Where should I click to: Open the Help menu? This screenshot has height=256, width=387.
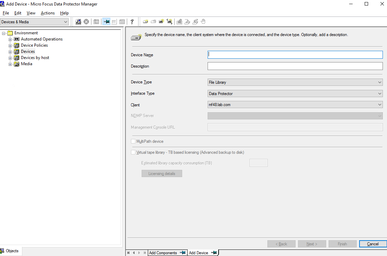click(x=64, y=13)
